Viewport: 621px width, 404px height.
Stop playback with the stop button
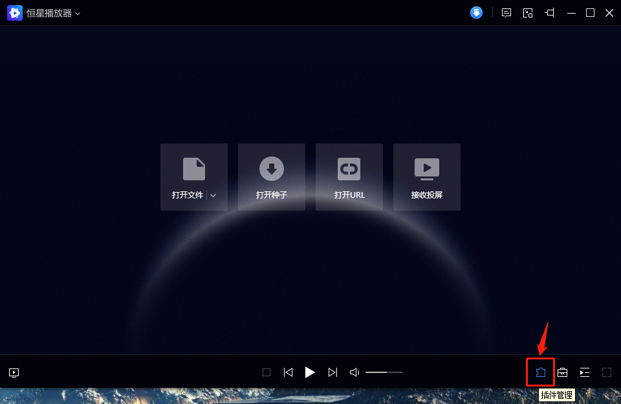tap(267, 372)
